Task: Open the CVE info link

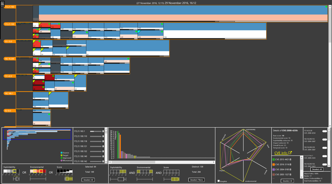Action: pos(283,153)
